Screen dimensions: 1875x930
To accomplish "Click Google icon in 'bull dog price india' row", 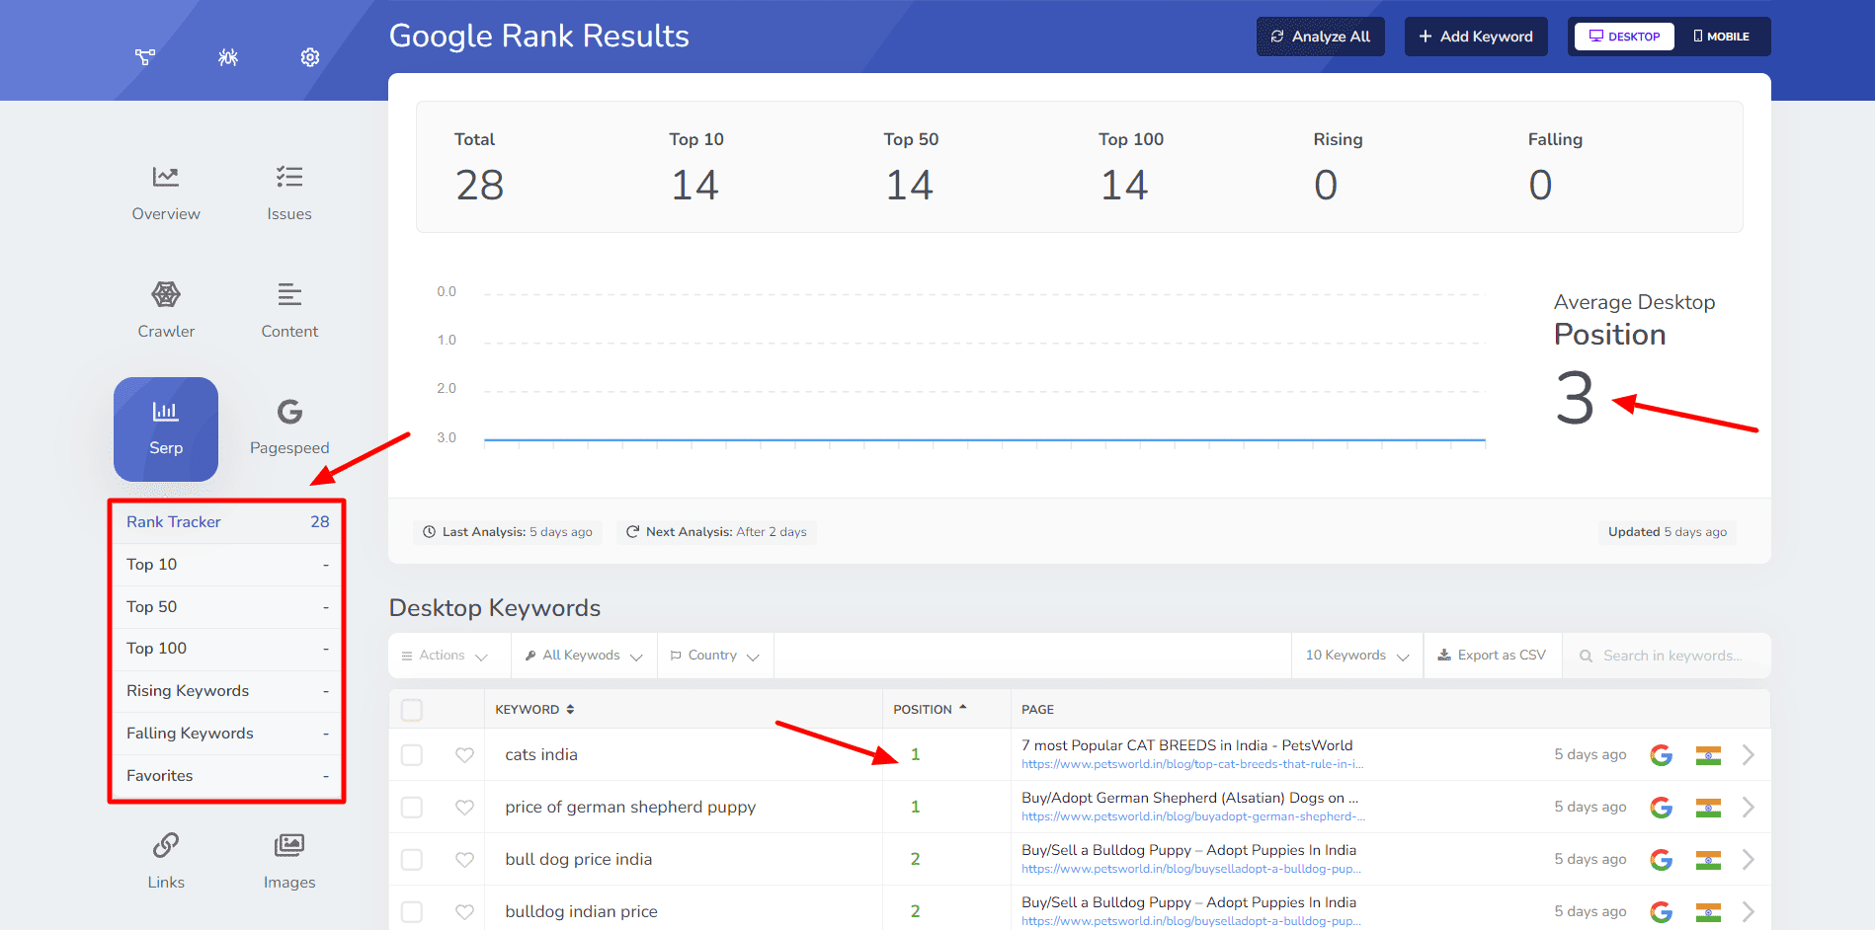I will tap(1662, 860).
